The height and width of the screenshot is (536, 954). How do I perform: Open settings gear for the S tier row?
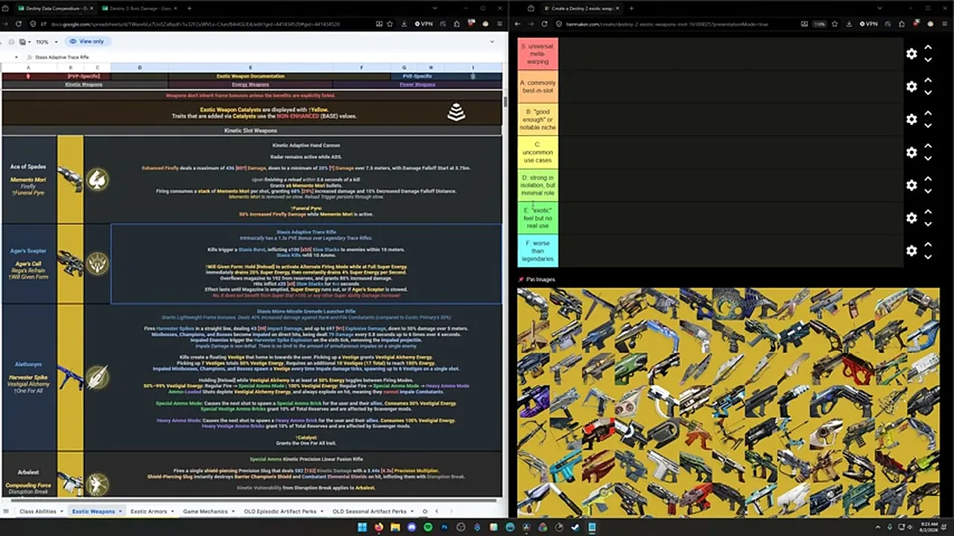[912, 54]
